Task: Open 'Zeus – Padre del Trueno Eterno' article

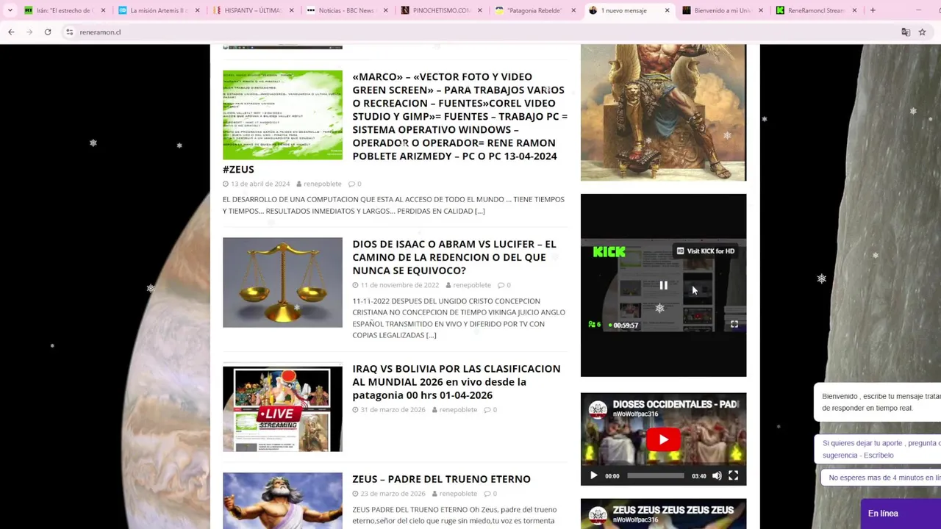Action: click(441, 479)
